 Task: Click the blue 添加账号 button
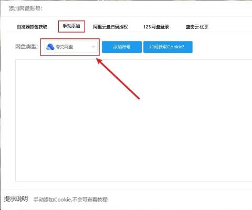122,47
